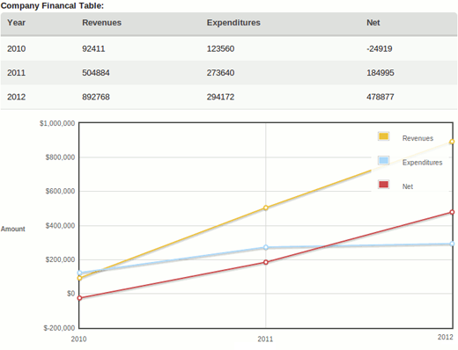This screenshot has height=350, width=458.
Task: Click the $800,000 axis label
Action: [60, 157]
